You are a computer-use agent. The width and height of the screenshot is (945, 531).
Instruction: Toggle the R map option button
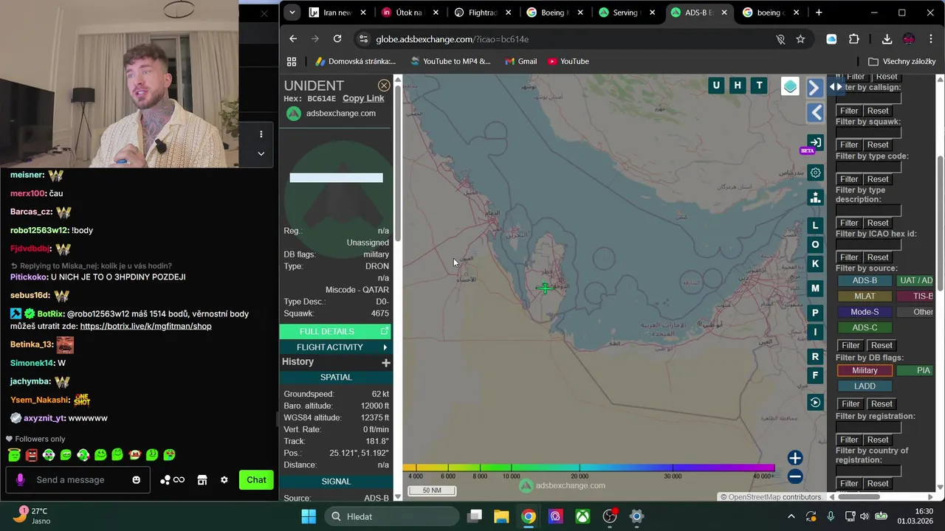[x=815, y=356]
